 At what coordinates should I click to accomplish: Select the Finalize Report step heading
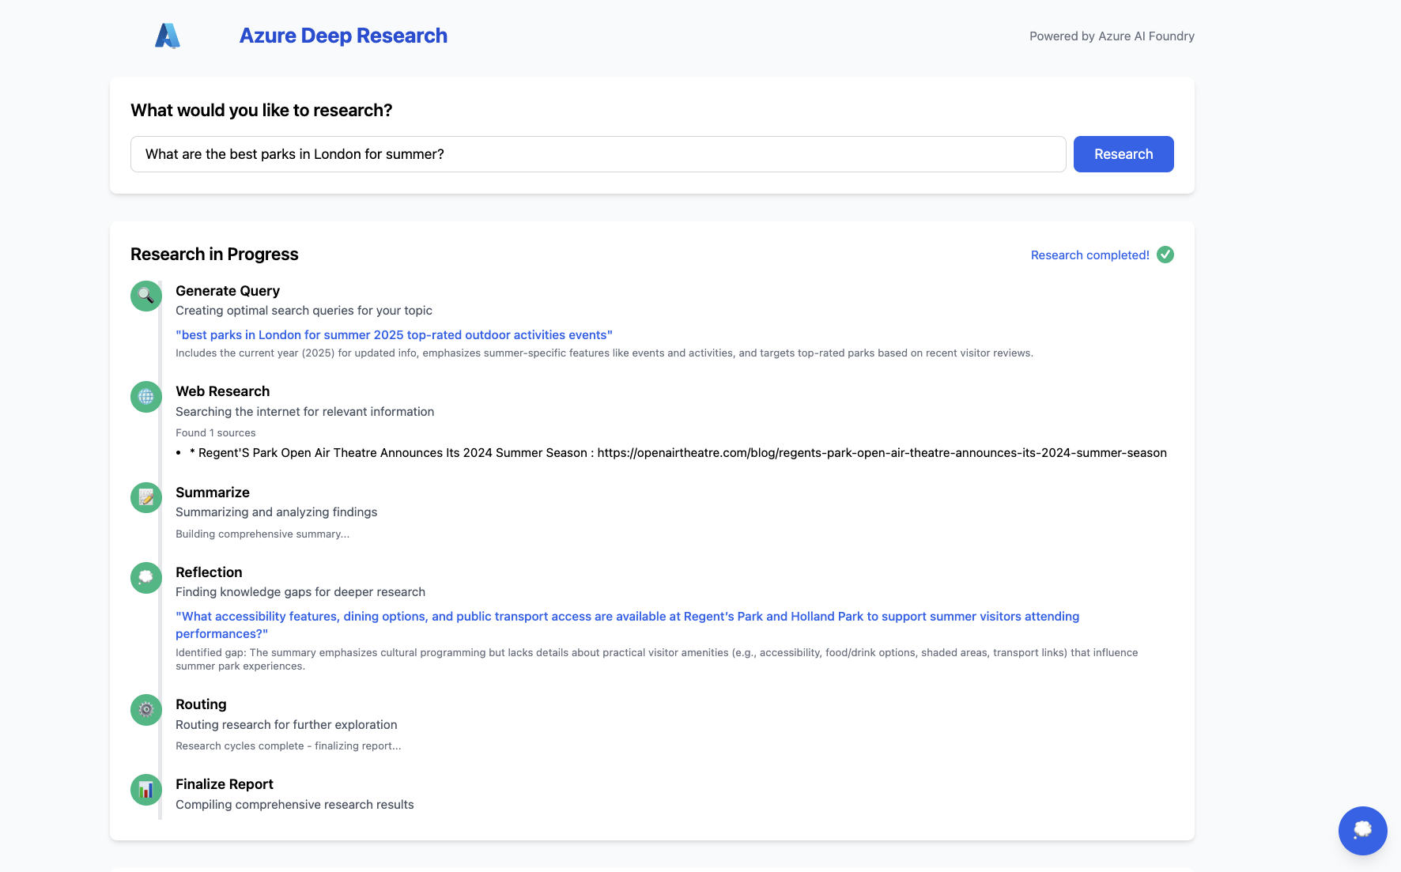(225, 784)
